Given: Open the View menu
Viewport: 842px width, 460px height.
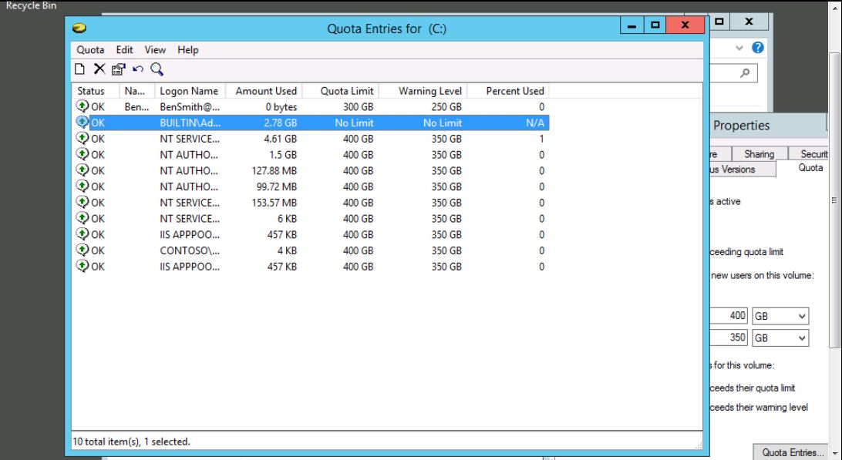Looking at the screenshot, I should point(155,49).
